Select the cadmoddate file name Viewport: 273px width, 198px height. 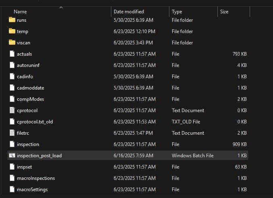pyautogui.click(x=31, y=88)
